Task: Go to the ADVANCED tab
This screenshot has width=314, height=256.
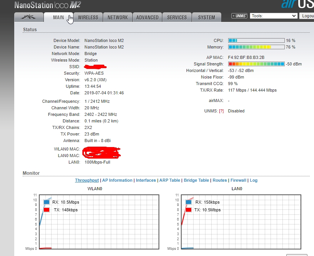Action: (147, 17)
